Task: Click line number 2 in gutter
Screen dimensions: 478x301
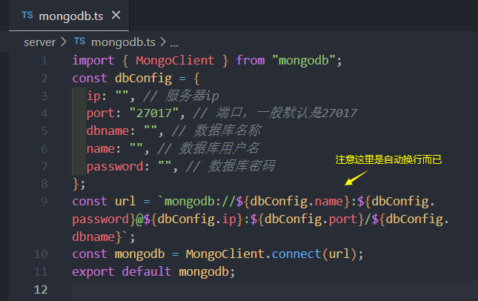Action: (x=44, y=79)
